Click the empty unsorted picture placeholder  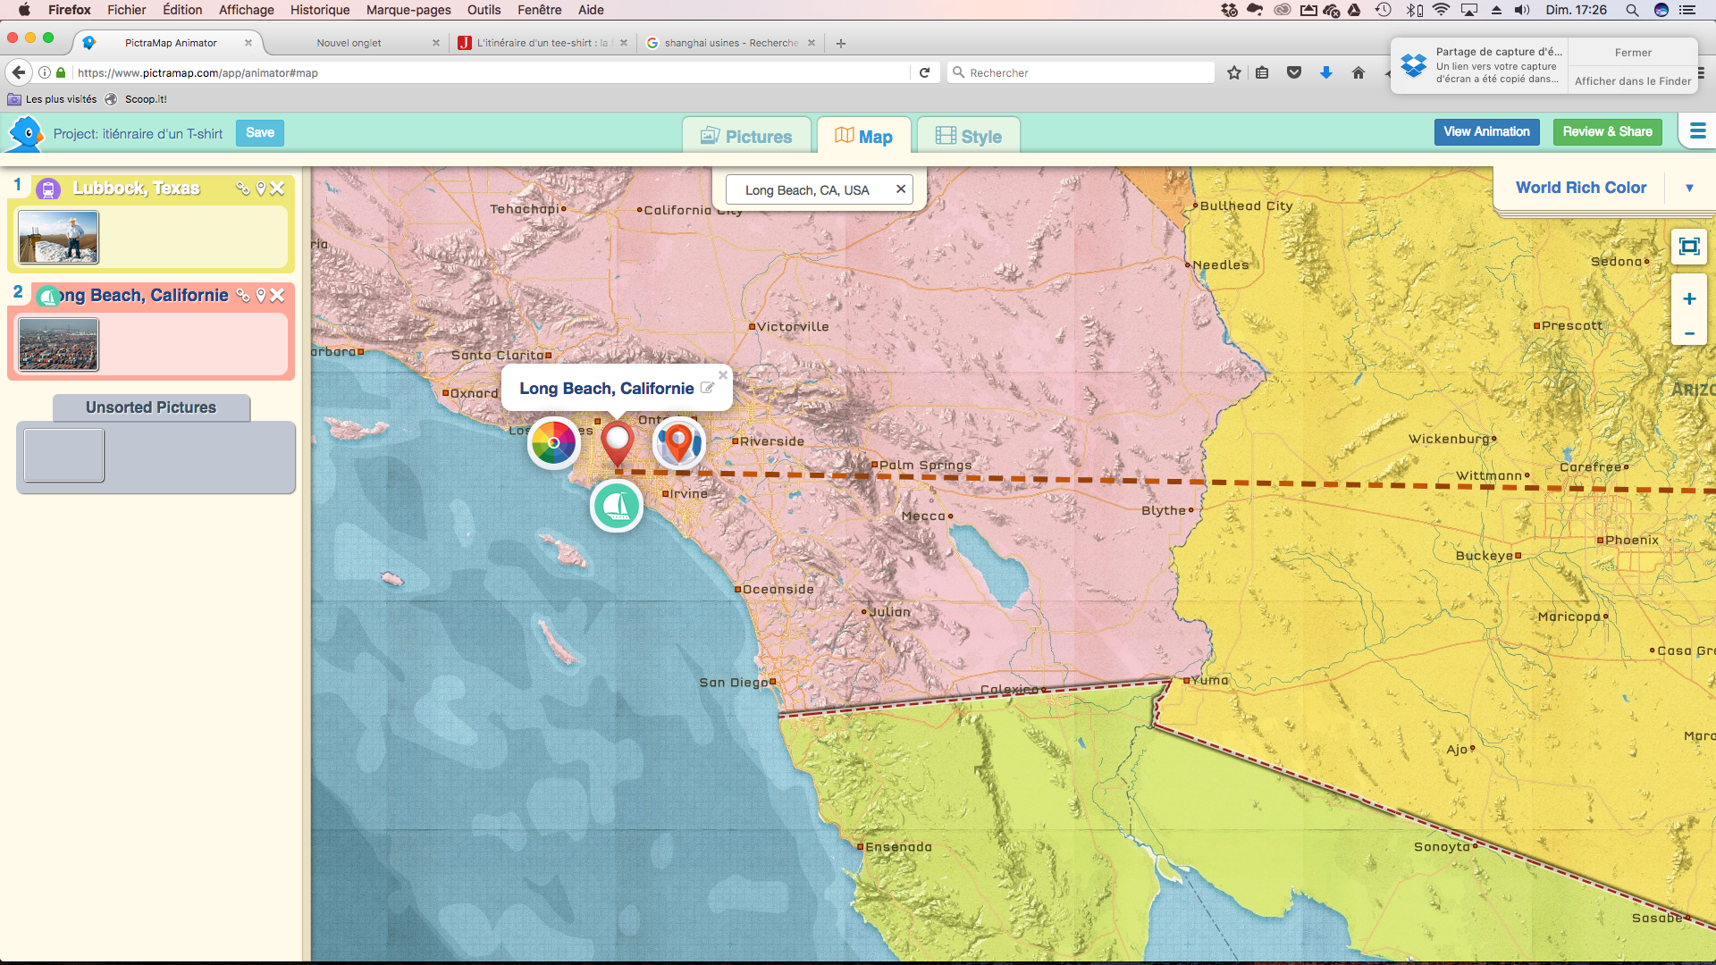coord(64,456)
